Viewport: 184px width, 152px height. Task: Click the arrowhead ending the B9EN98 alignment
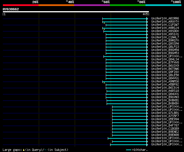[147, 135]
